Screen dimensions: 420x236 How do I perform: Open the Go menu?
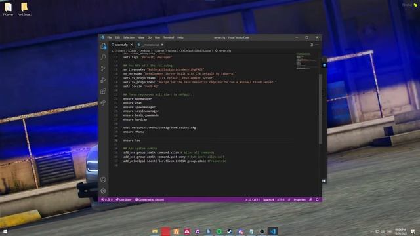click(150, 37)
